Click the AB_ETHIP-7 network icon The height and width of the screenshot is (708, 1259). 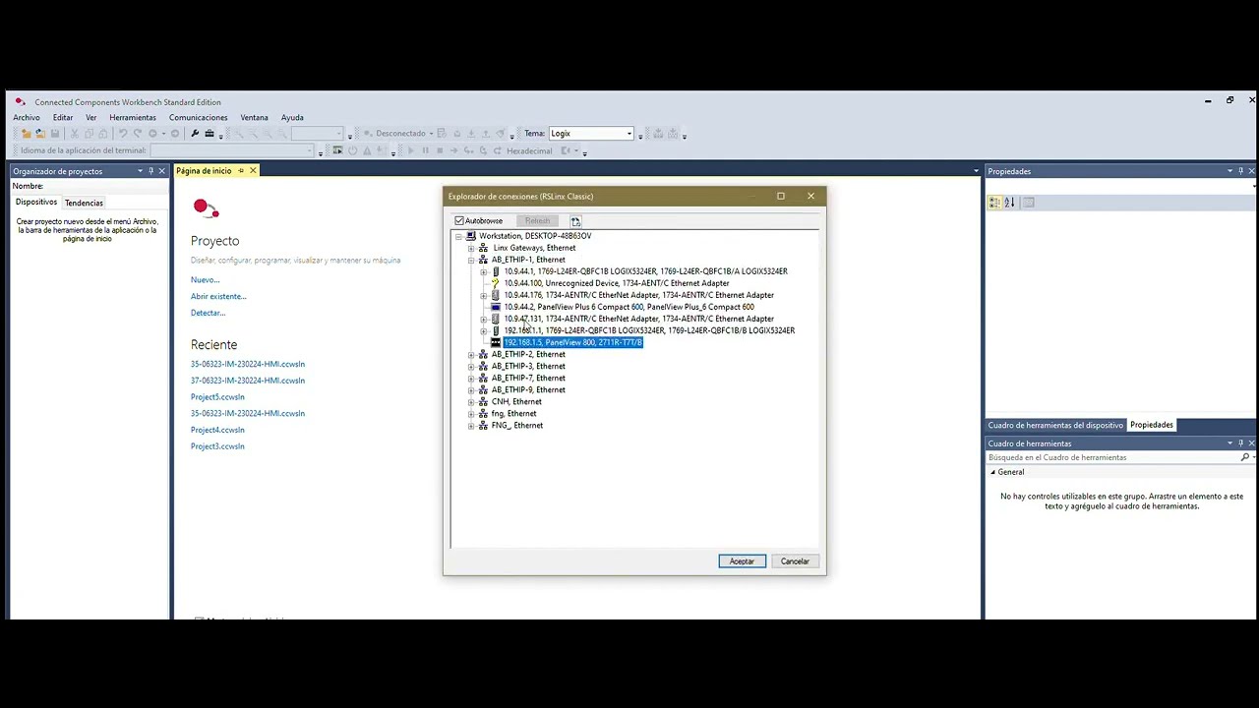[483, 378]
